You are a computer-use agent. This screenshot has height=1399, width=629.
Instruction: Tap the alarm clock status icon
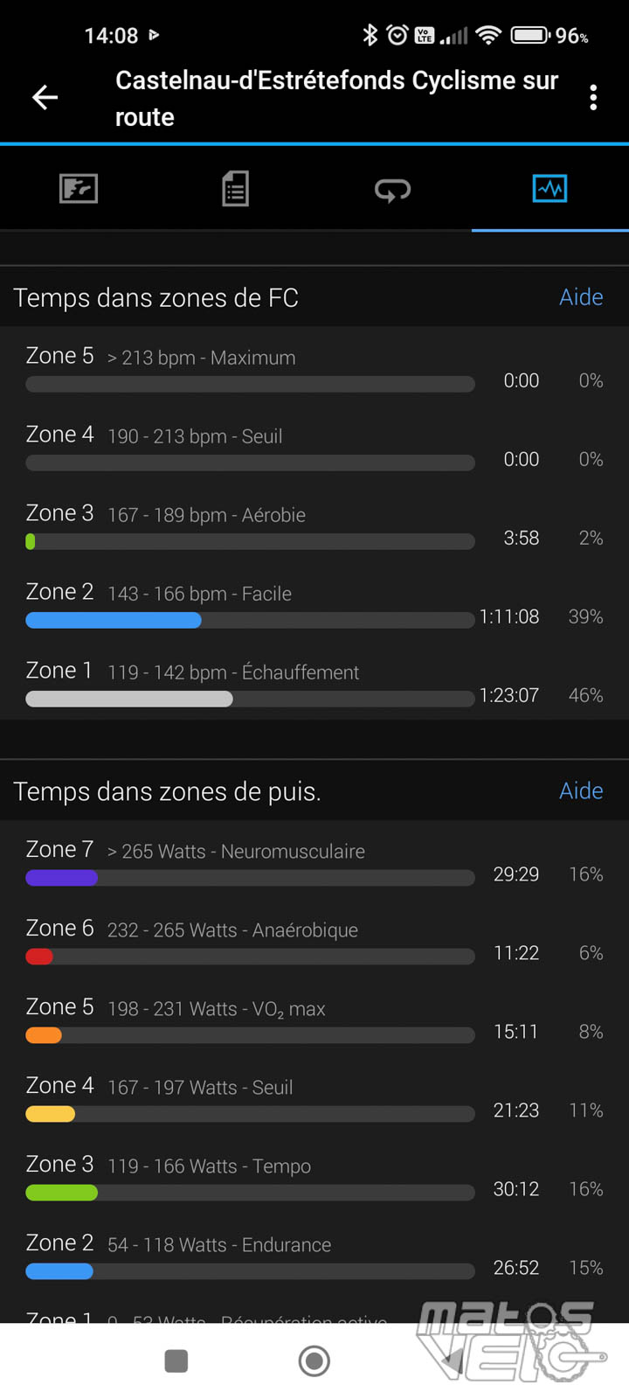[x=397, y=35]
